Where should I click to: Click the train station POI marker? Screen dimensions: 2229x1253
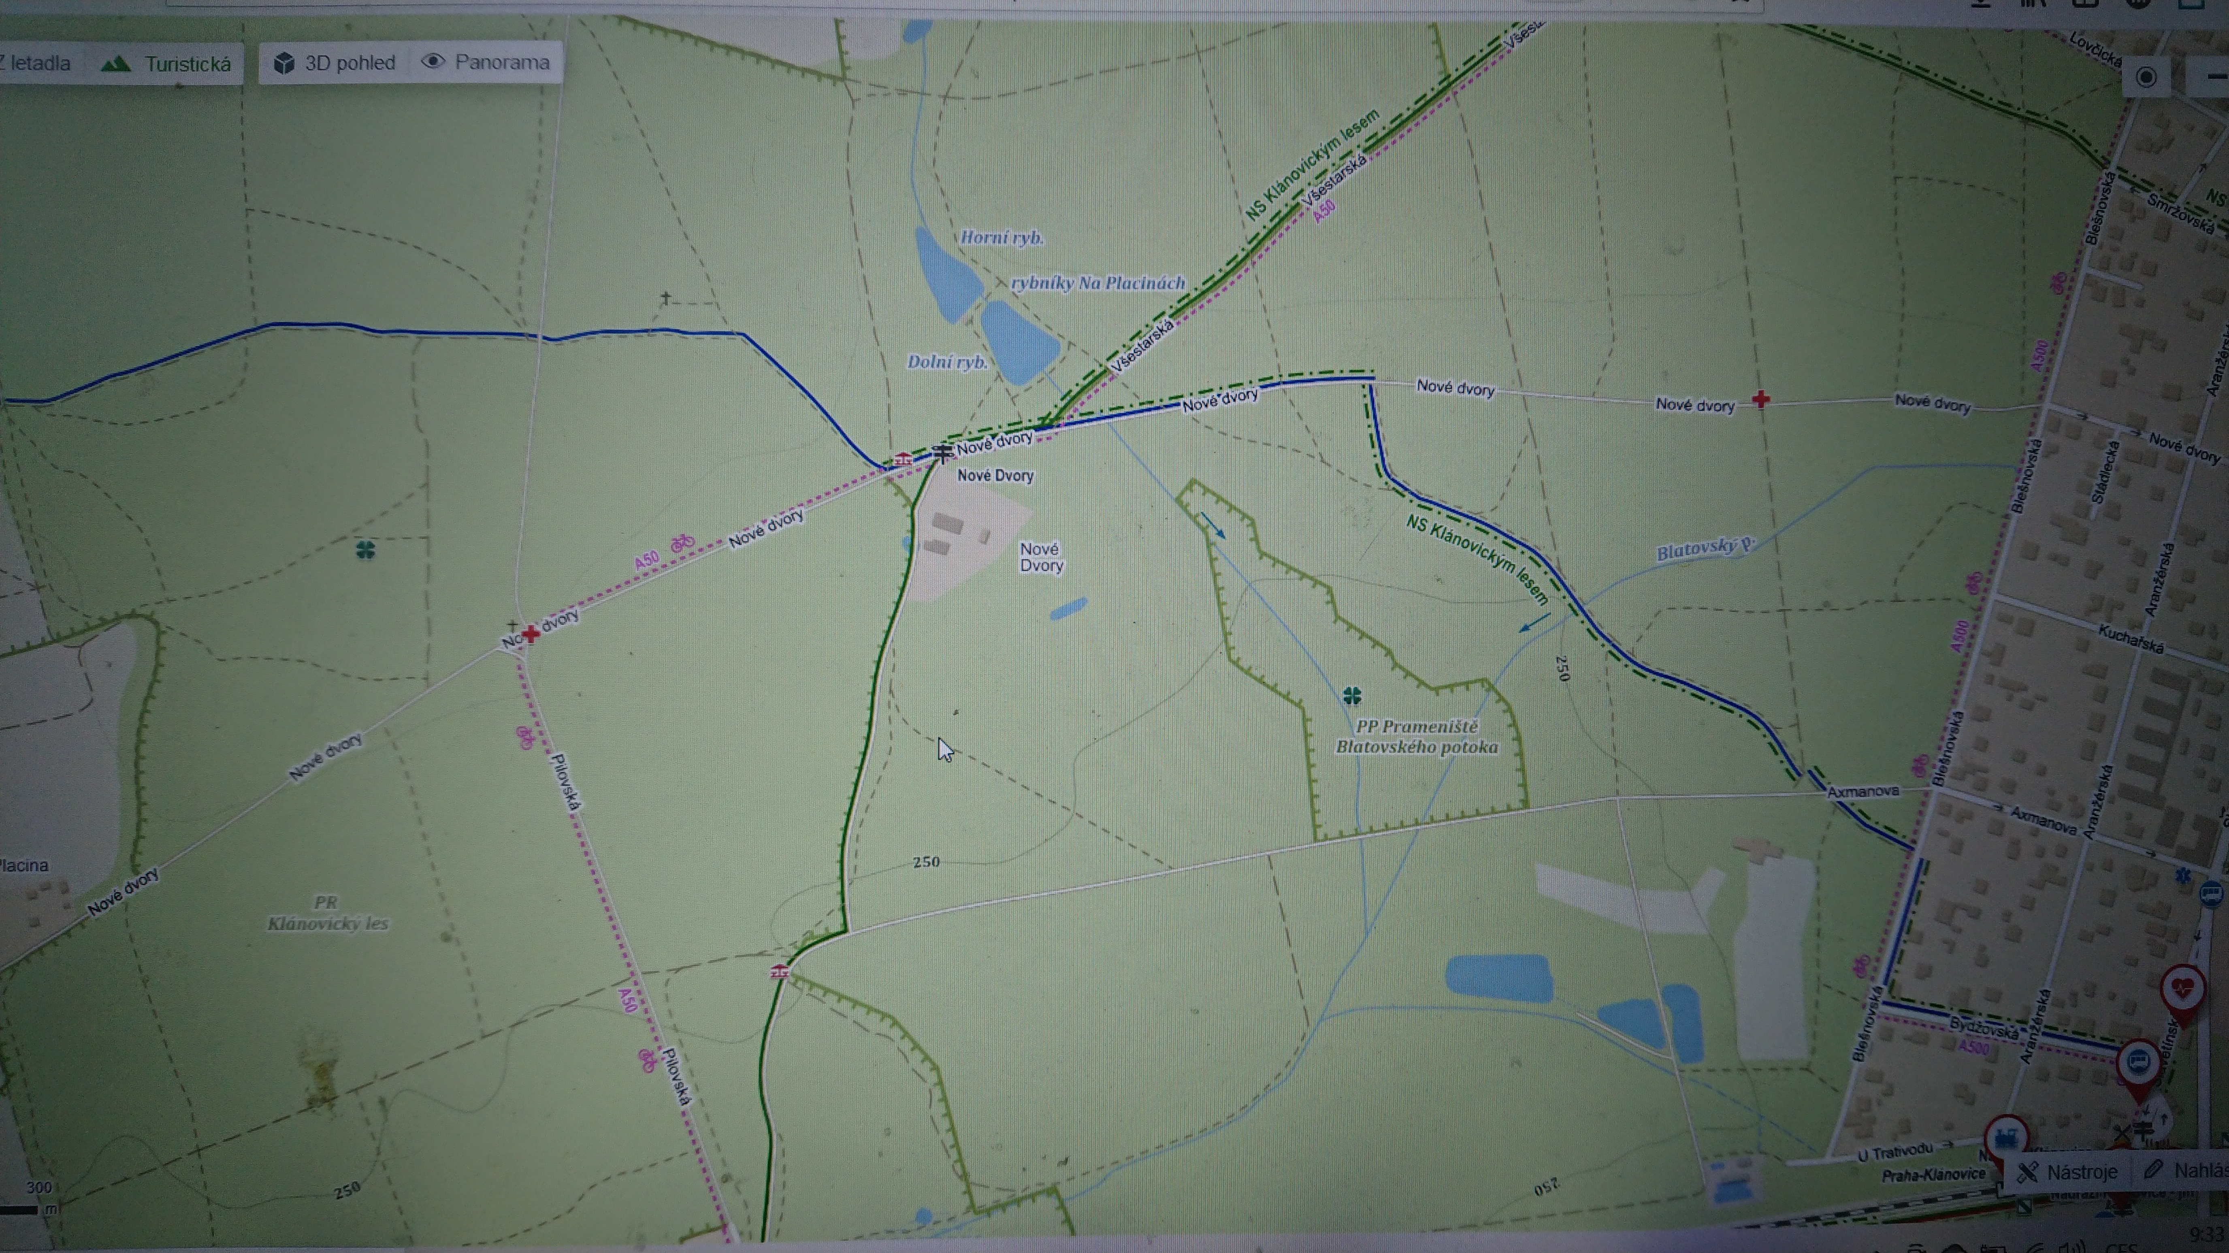[2006, 1138]
